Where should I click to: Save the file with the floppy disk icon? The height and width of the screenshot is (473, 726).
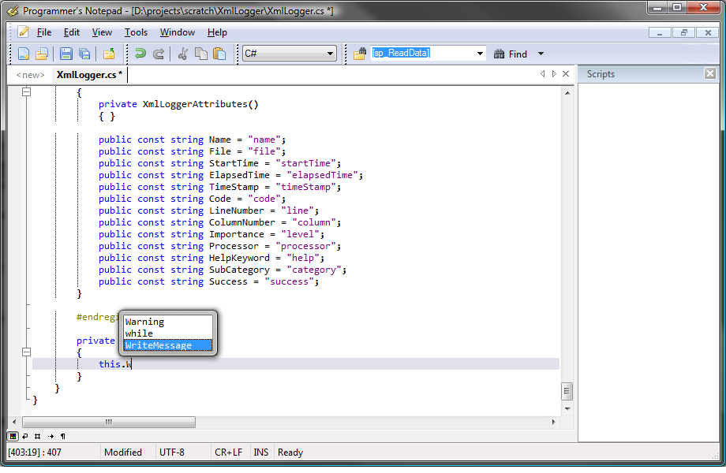click(x=66, y=54)
